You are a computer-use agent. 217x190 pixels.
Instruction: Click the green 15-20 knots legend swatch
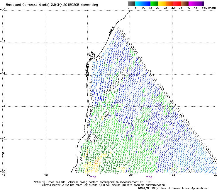[x=154, y=4]
